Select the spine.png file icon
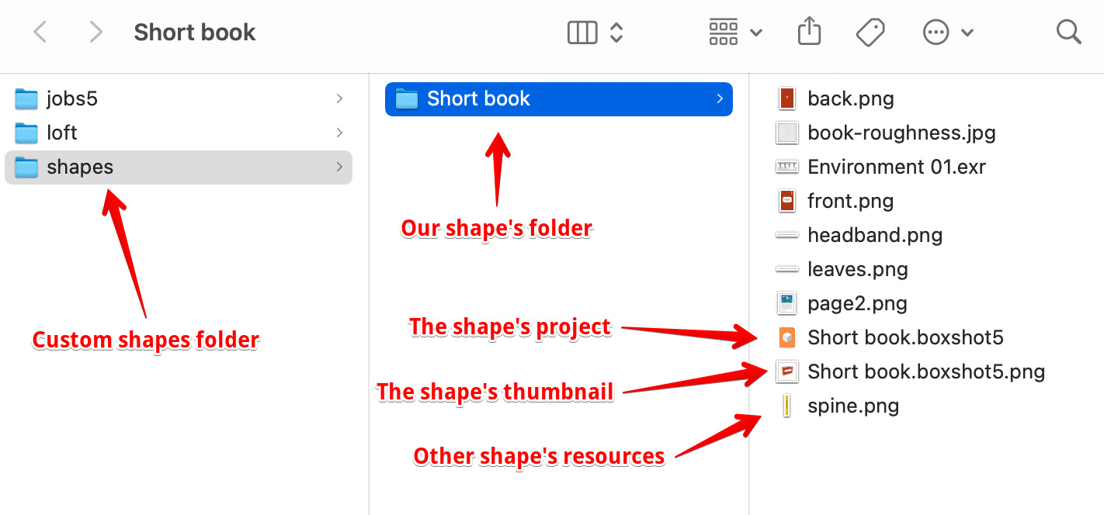Viewport: 1104px width, 515px height. [x=787, y=406]
